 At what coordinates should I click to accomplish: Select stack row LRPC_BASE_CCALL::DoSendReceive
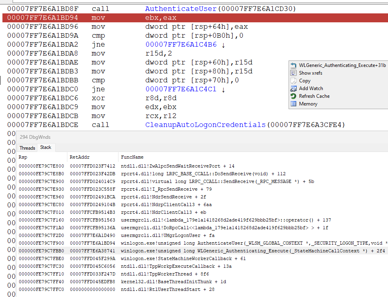point(203,174)
